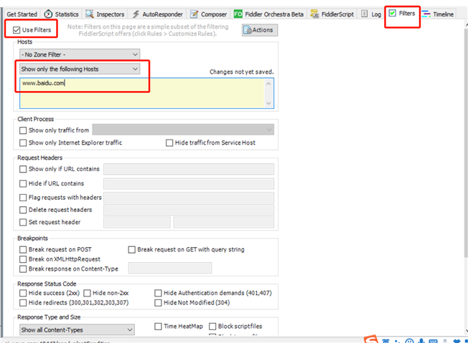468x343 pixels.
Task: Check Block script files
Action: pyautogui.click(x=212, y=327)
